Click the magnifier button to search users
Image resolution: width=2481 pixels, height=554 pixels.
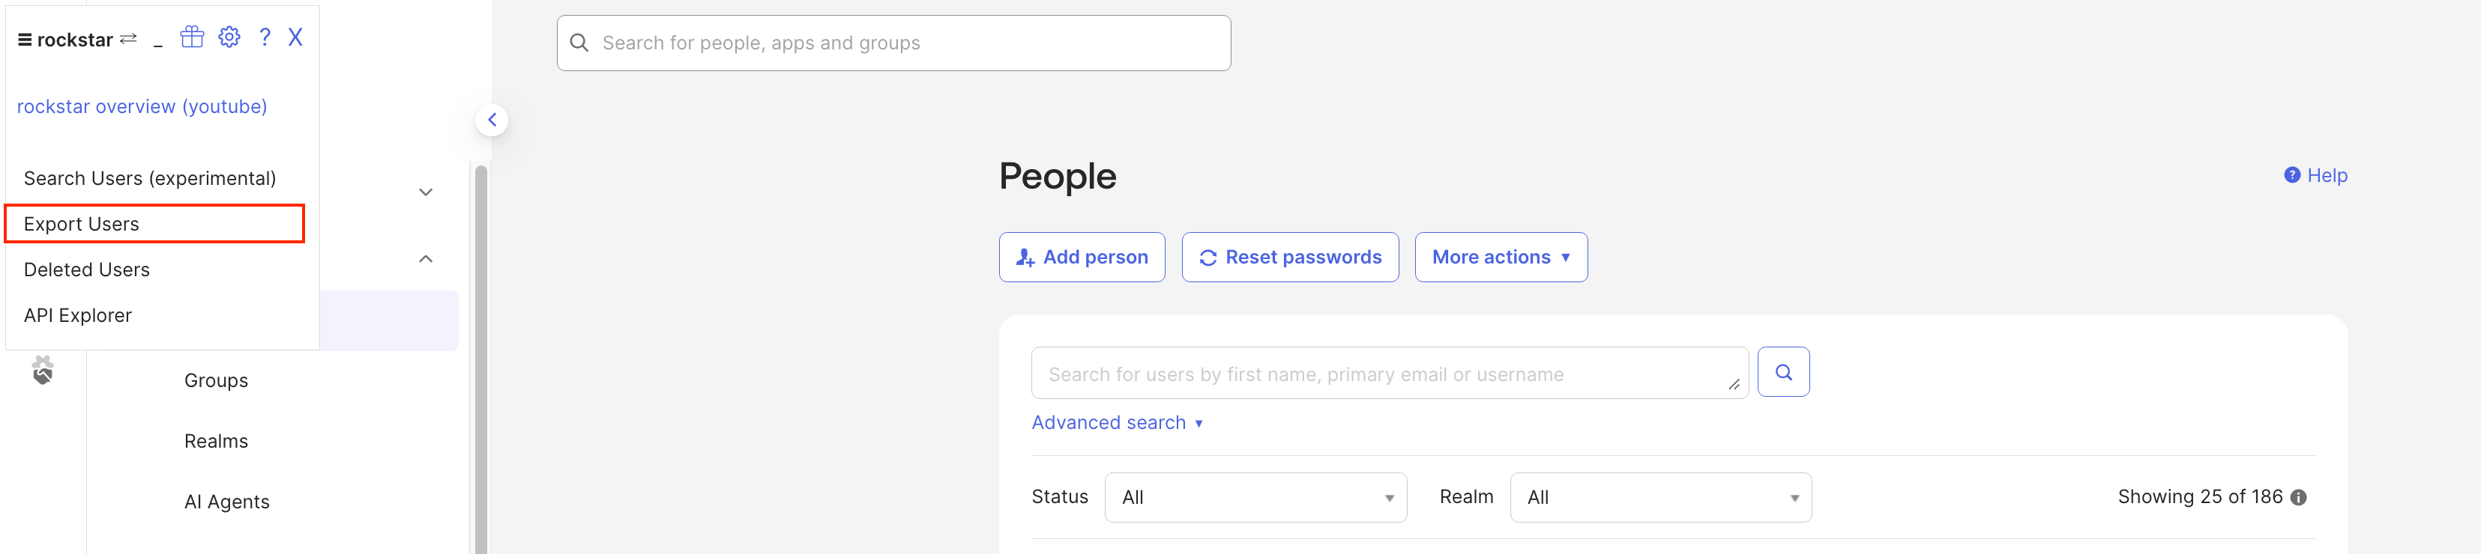pos(1782,372)
